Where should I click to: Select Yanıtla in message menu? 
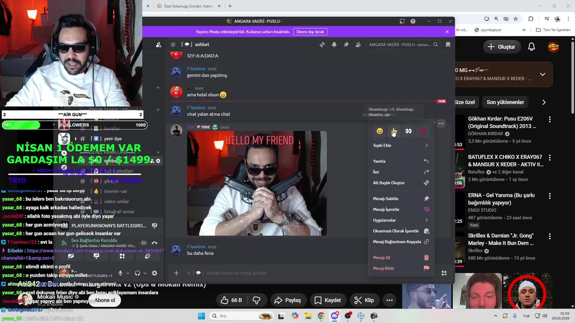(x=401, y=161)
